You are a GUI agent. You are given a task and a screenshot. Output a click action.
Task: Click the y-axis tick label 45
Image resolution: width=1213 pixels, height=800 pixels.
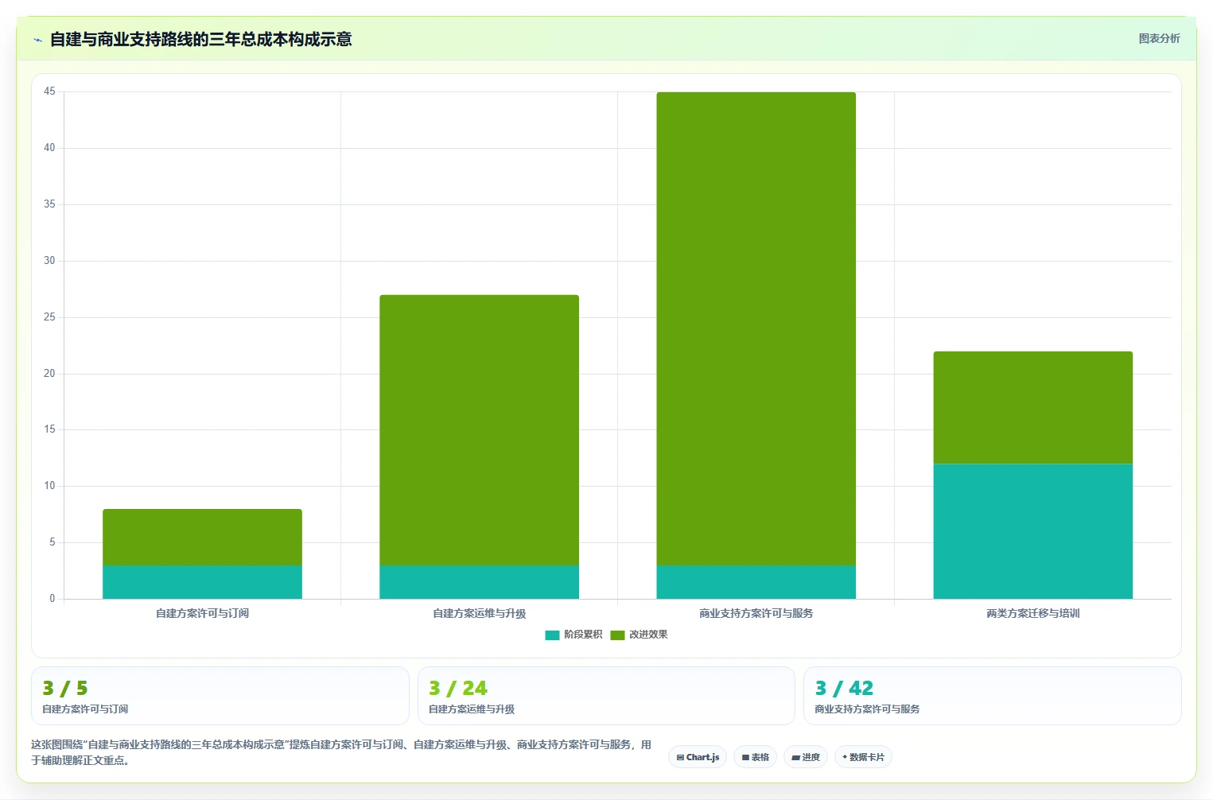tap(49, 91)
